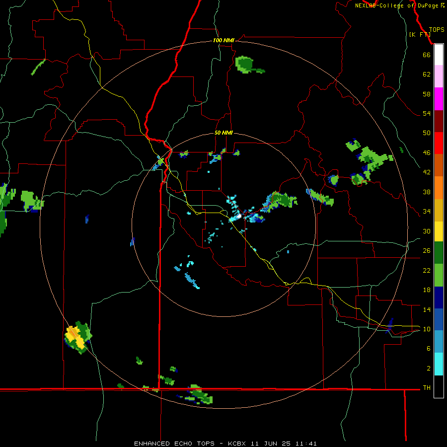Select the light pink legend swatch
447x447 pixels.
[439, 76]
